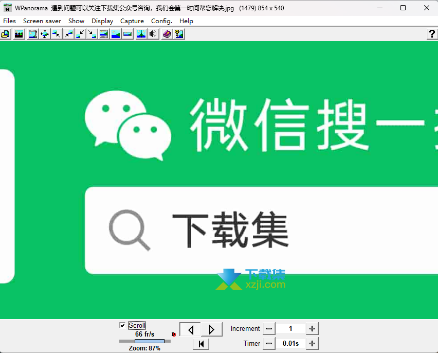Increase the Timer value with plus
Screen dimensions: 438x353
click(312, 344)
